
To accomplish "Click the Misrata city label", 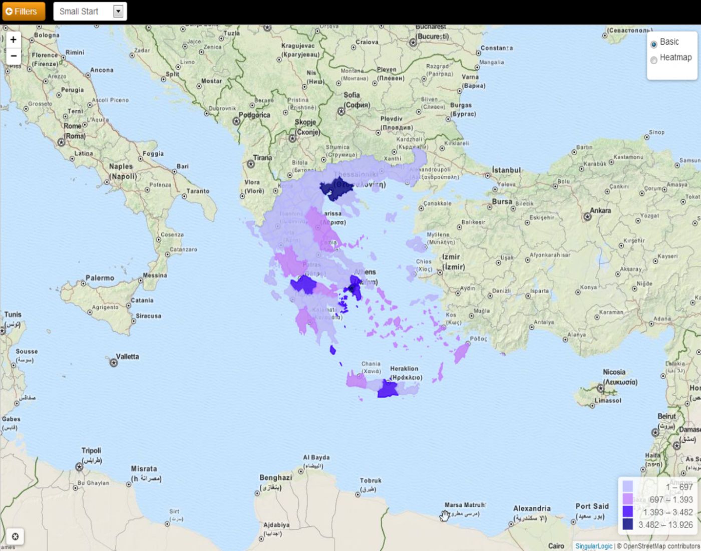I will click(x=146, y=473).
